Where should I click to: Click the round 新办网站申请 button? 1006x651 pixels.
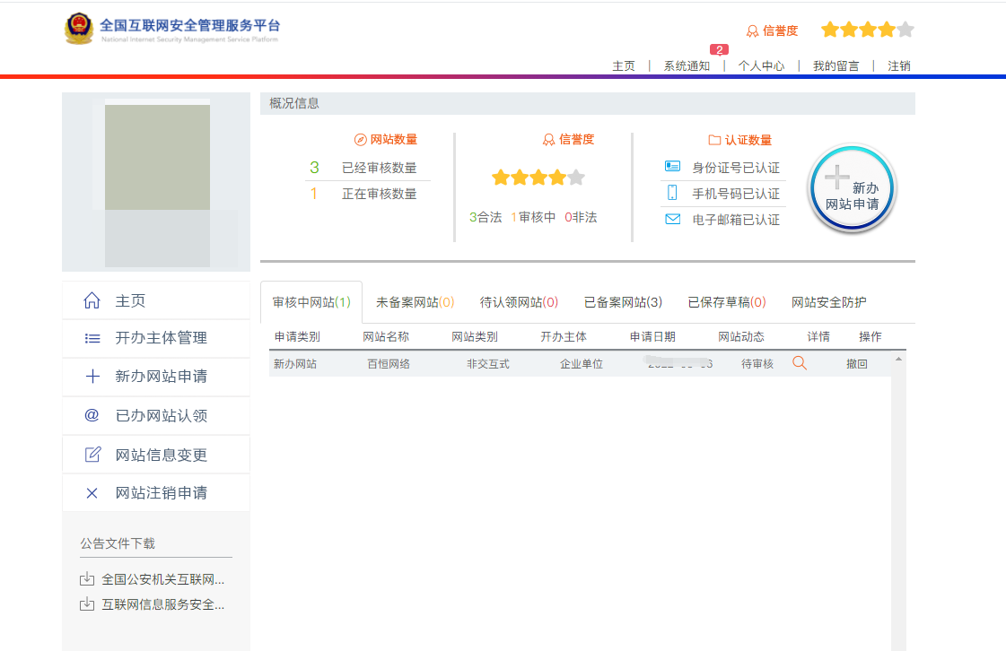(x=852, y=188)
